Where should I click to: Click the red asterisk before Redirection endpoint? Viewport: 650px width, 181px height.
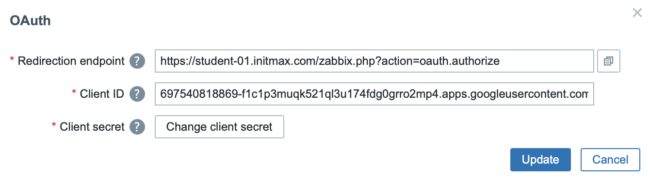click(12, 60)
